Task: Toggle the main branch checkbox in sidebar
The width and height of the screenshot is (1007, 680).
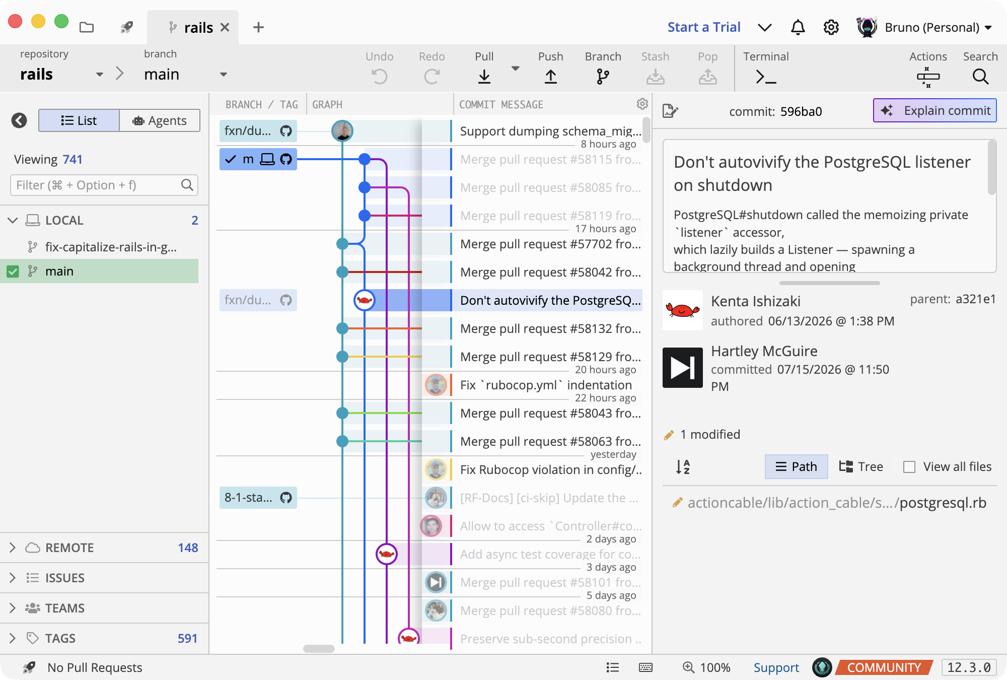Action: click(13, 271)
